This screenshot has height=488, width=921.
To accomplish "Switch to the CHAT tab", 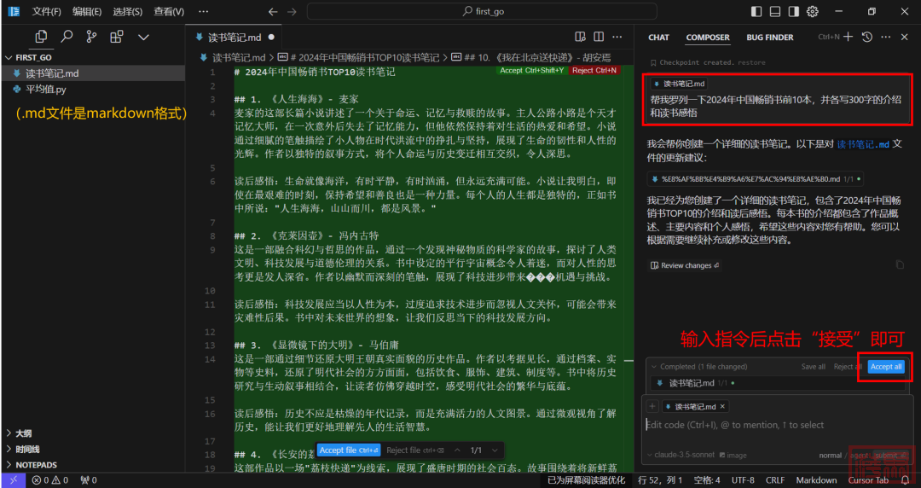I will 658,37.
